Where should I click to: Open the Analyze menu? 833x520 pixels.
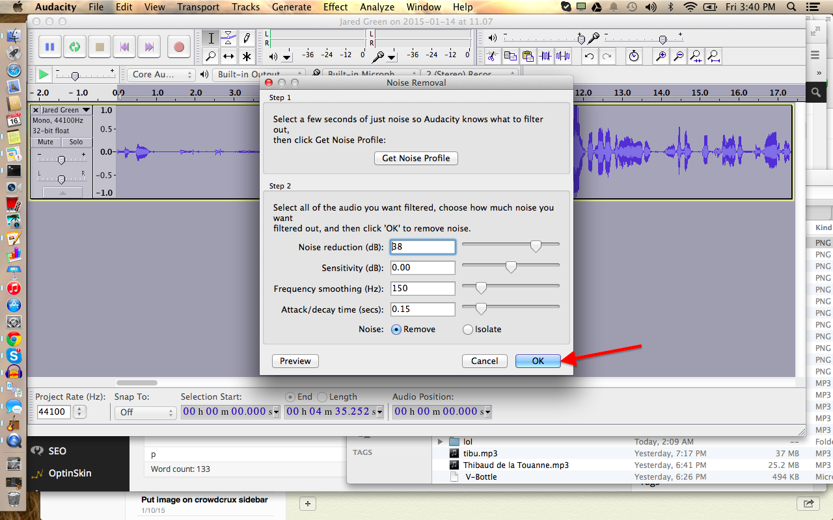[377, 7]
